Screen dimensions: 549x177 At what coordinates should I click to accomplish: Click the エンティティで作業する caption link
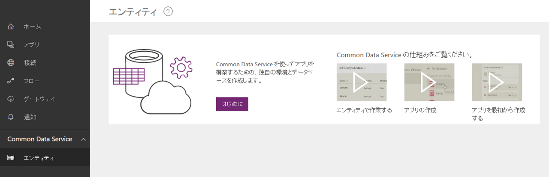coord(364,110)
